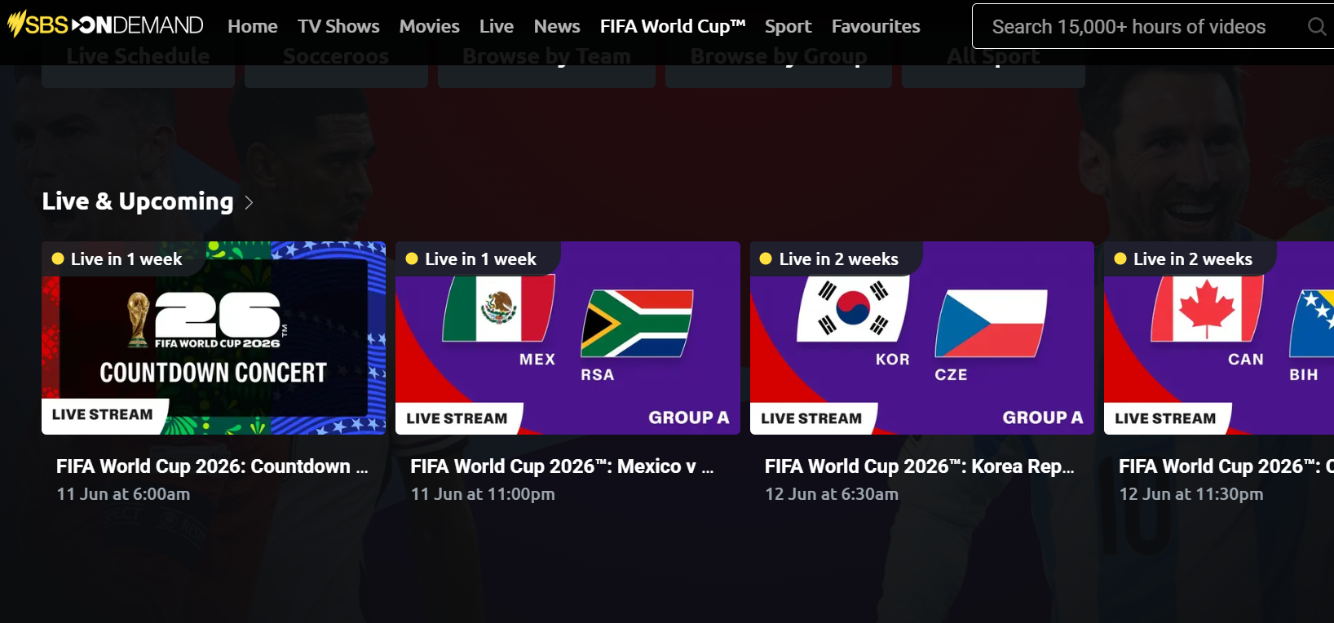1334x623 pixels.
Task: Click GROUP A label on Mexico card
Action: (689, 418)
